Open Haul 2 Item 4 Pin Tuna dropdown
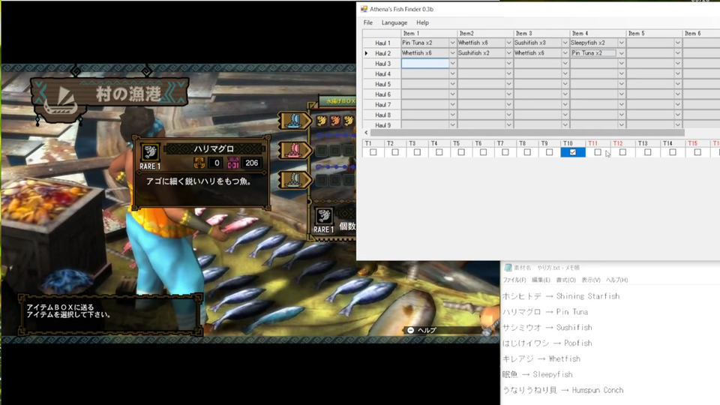Viewport: 720px width, 405px height. point(621,53)
